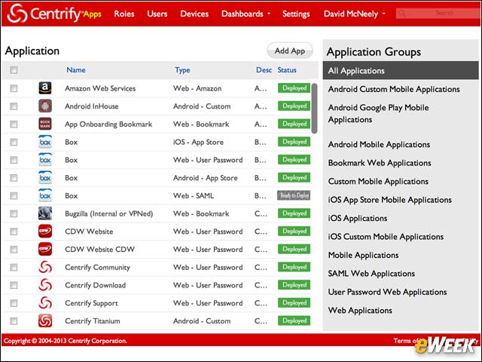Check the App Onboarding Bookmark checkbox
This screenshot has height=362, width=482.
[x=14, y=124]
